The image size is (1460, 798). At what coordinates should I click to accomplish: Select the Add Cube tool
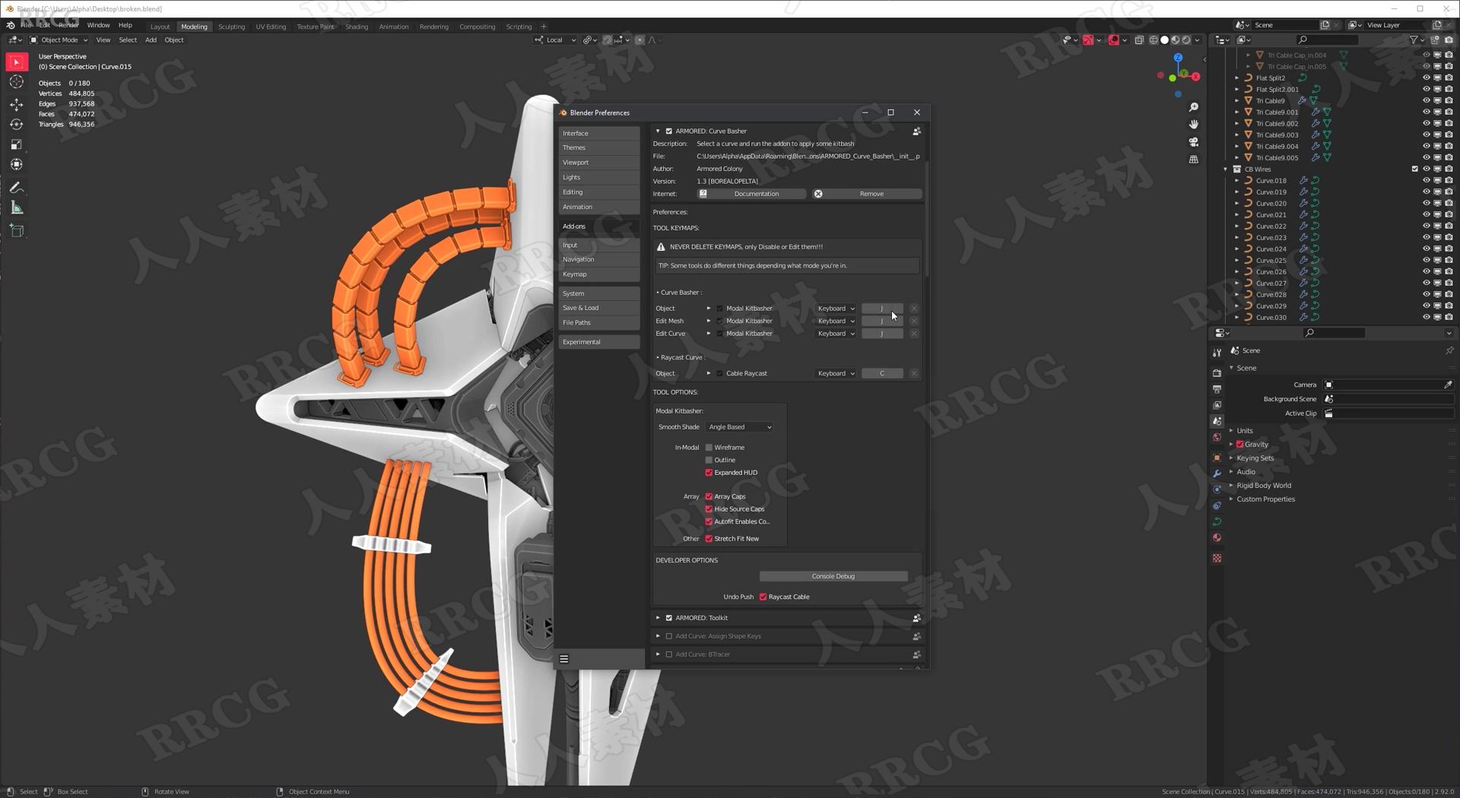tap(17, 231)
